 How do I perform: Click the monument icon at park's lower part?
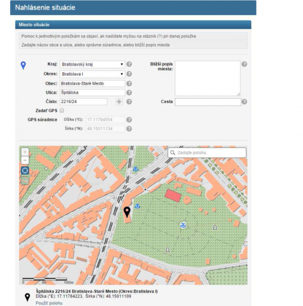168,249
